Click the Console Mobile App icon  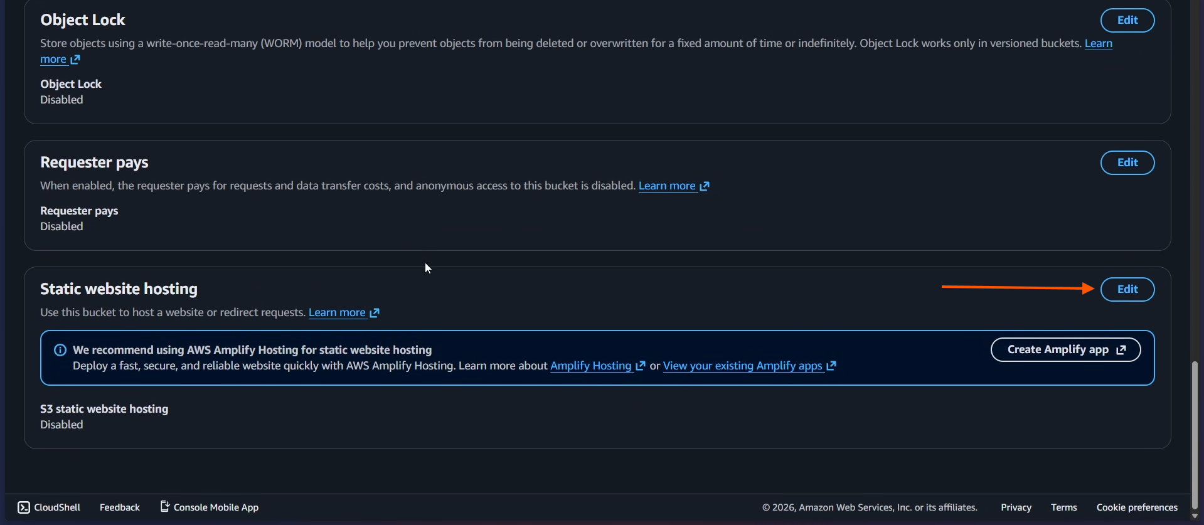[165, 506]
